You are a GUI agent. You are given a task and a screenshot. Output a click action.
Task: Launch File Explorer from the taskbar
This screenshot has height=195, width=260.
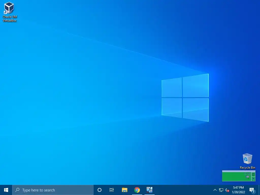[x=124, y=190]
